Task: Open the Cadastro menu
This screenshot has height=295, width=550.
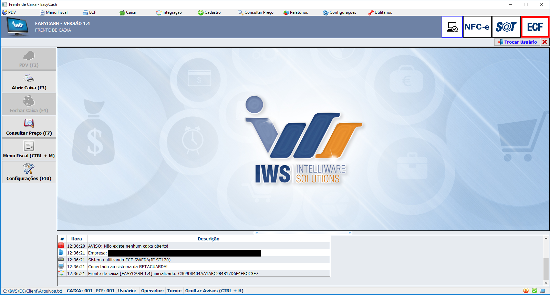Action: coord(209,12)
